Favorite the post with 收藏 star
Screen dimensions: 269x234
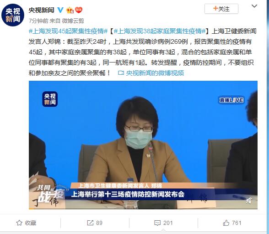click(x=26, y=223)
